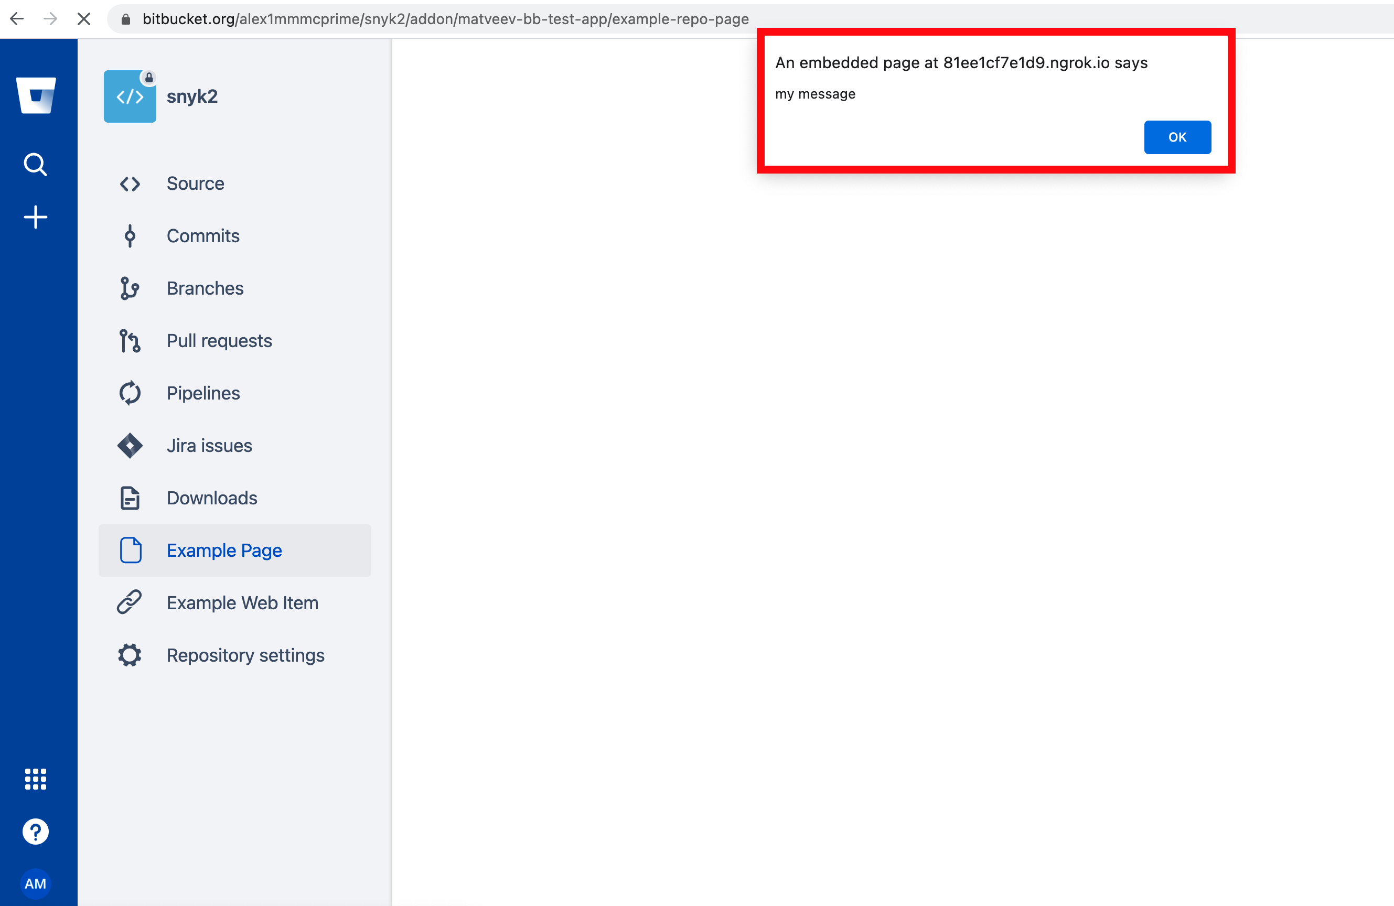1394x906 pixels.
Task: Open the Downloads menu item
Action: pos(235,498)
